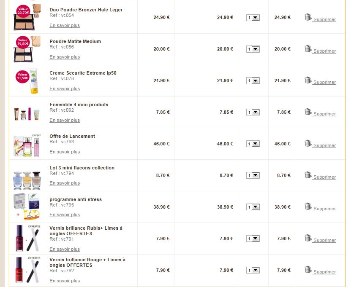Viewport: 351px width, 287px height.
Task: Click Supprimer link for Vernis brillance Rouge
Action: click(324, 272)
